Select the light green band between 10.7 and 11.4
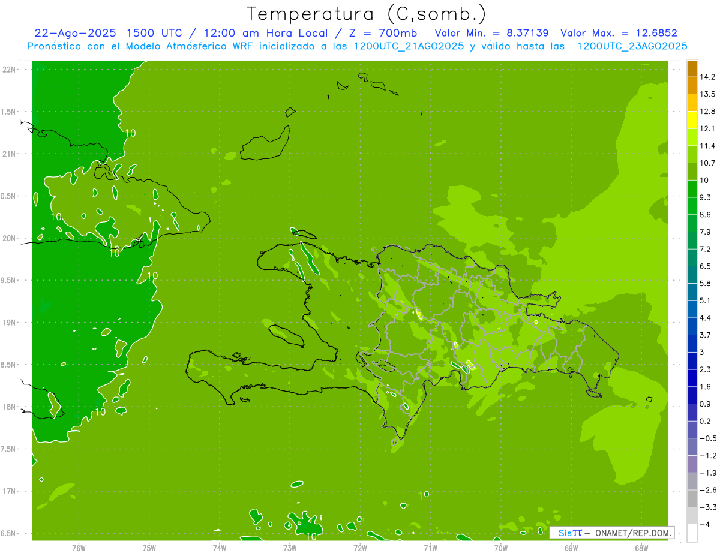Image resolution: width=720 pixels, height=556 pixels. click(x=692, y=155)
